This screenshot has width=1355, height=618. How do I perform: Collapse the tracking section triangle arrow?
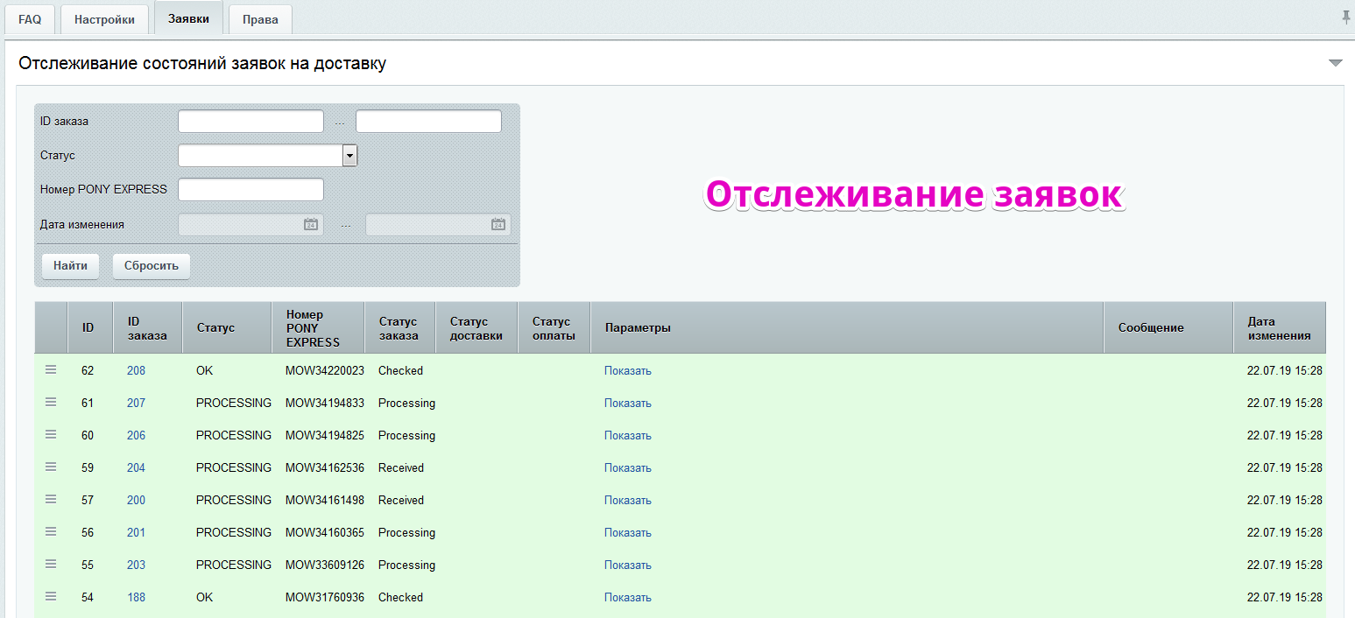1335,63
